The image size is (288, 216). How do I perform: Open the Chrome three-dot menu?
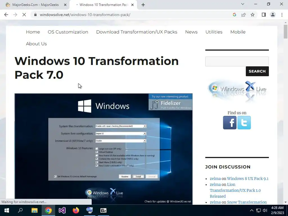[x=282, y=15]
